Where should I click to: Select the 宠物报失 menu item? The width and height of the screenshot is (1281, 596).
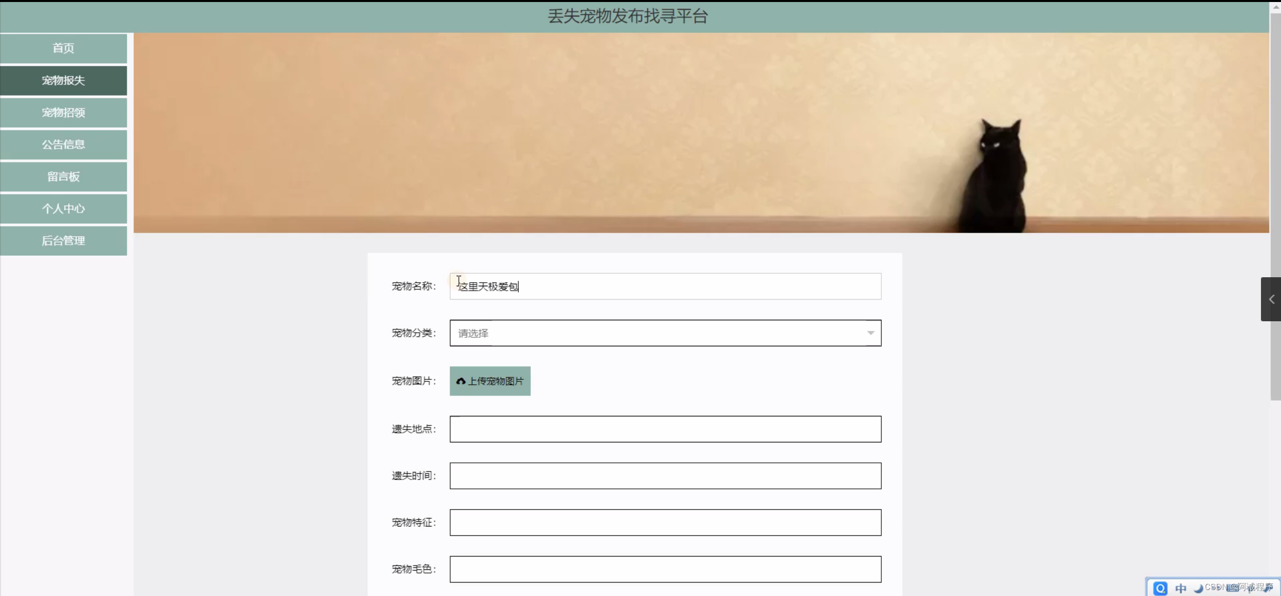click(64, 81)
